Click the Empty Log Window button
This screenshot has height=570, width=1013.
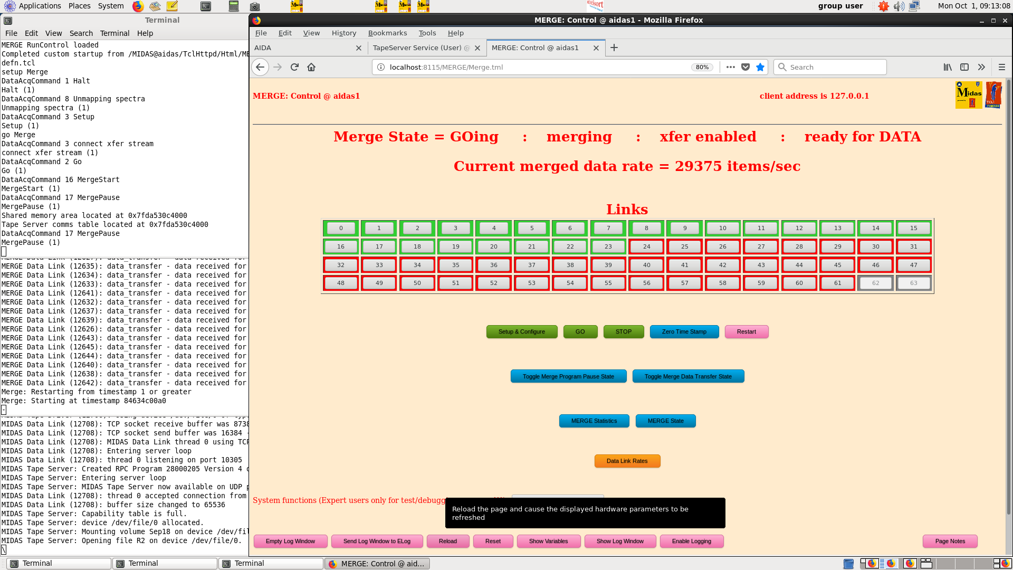tap(291, 541)
